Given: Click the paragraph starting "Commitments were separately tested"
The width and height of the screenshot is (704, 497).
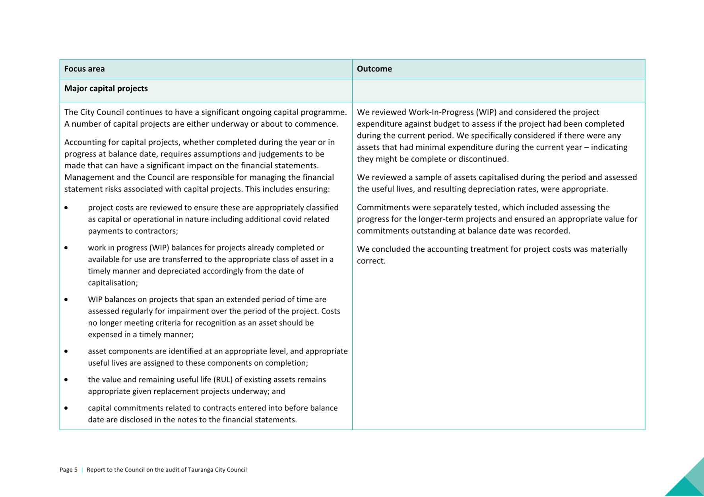Looking at the screenshot, I should pyautogui.click(x=496, y=219).
